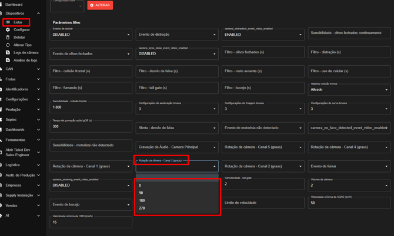Click the Listar list icon in sidebar

pyautogui.click(x=8, y=22)
